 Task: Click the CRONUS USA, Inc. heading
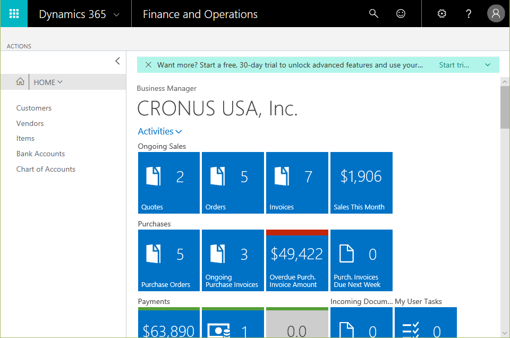click(217, 108)
